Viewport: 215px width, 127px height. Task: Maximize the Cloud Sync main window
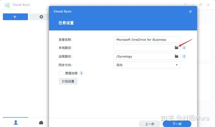(x=201, y=5)
